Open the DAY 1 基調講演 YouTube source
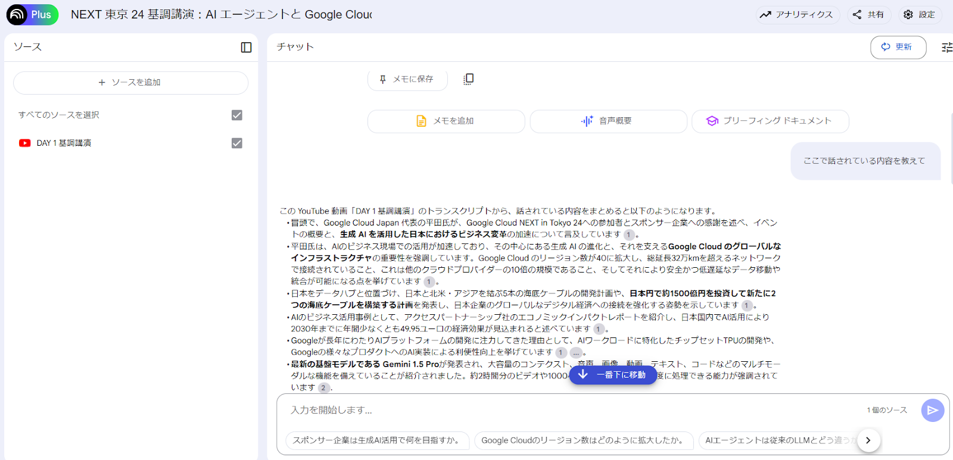The image size is (953, 460). [x=64, y=143]
